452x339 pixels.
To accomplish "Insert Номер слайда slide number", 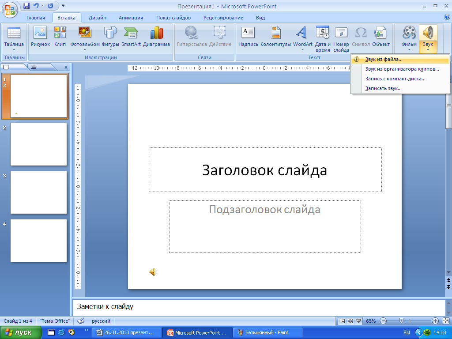I will pyautogui.click(x=341, y=39).
